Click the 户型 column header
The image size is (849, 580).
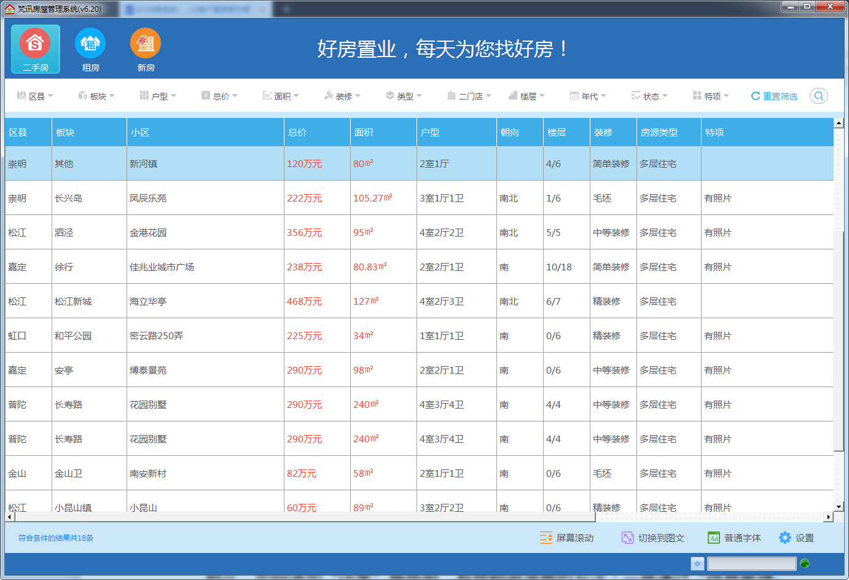pos(456,132)
